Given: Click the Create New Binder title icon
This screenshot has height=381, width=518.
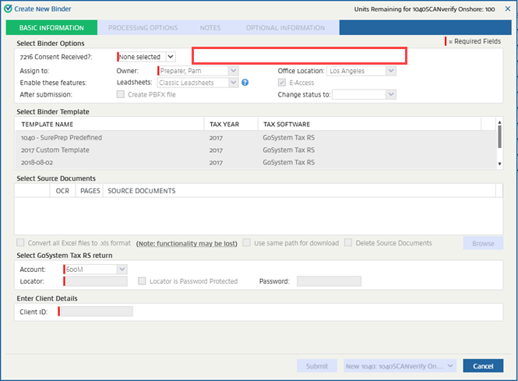Looking at the screenshot, I should point(8,8).
